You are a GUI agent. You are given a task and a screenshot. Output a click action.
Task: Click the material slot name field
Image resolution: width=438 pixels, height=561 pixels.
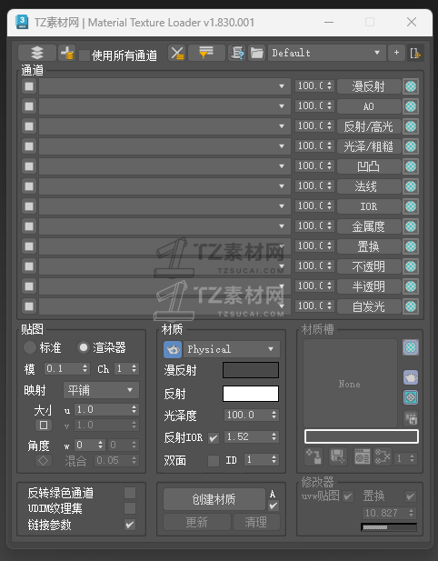[x=361, y=436]
